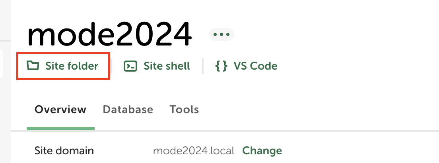Screen dimensions: 439x163
Task: Open the site via VS Code label
Action: (255, 66)
